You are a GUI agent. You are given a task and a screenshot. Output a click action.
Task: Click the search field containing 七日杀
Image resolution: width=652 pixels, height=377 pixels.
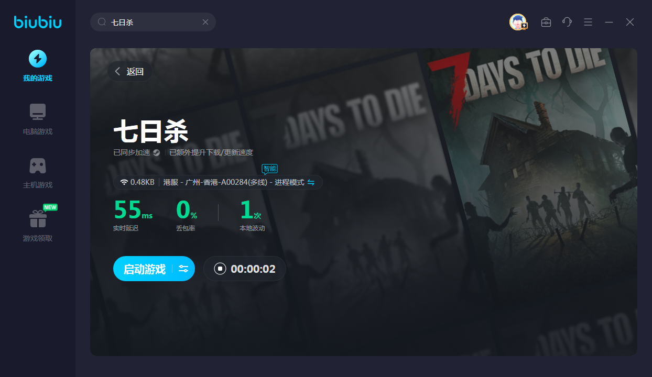[152, 22]
